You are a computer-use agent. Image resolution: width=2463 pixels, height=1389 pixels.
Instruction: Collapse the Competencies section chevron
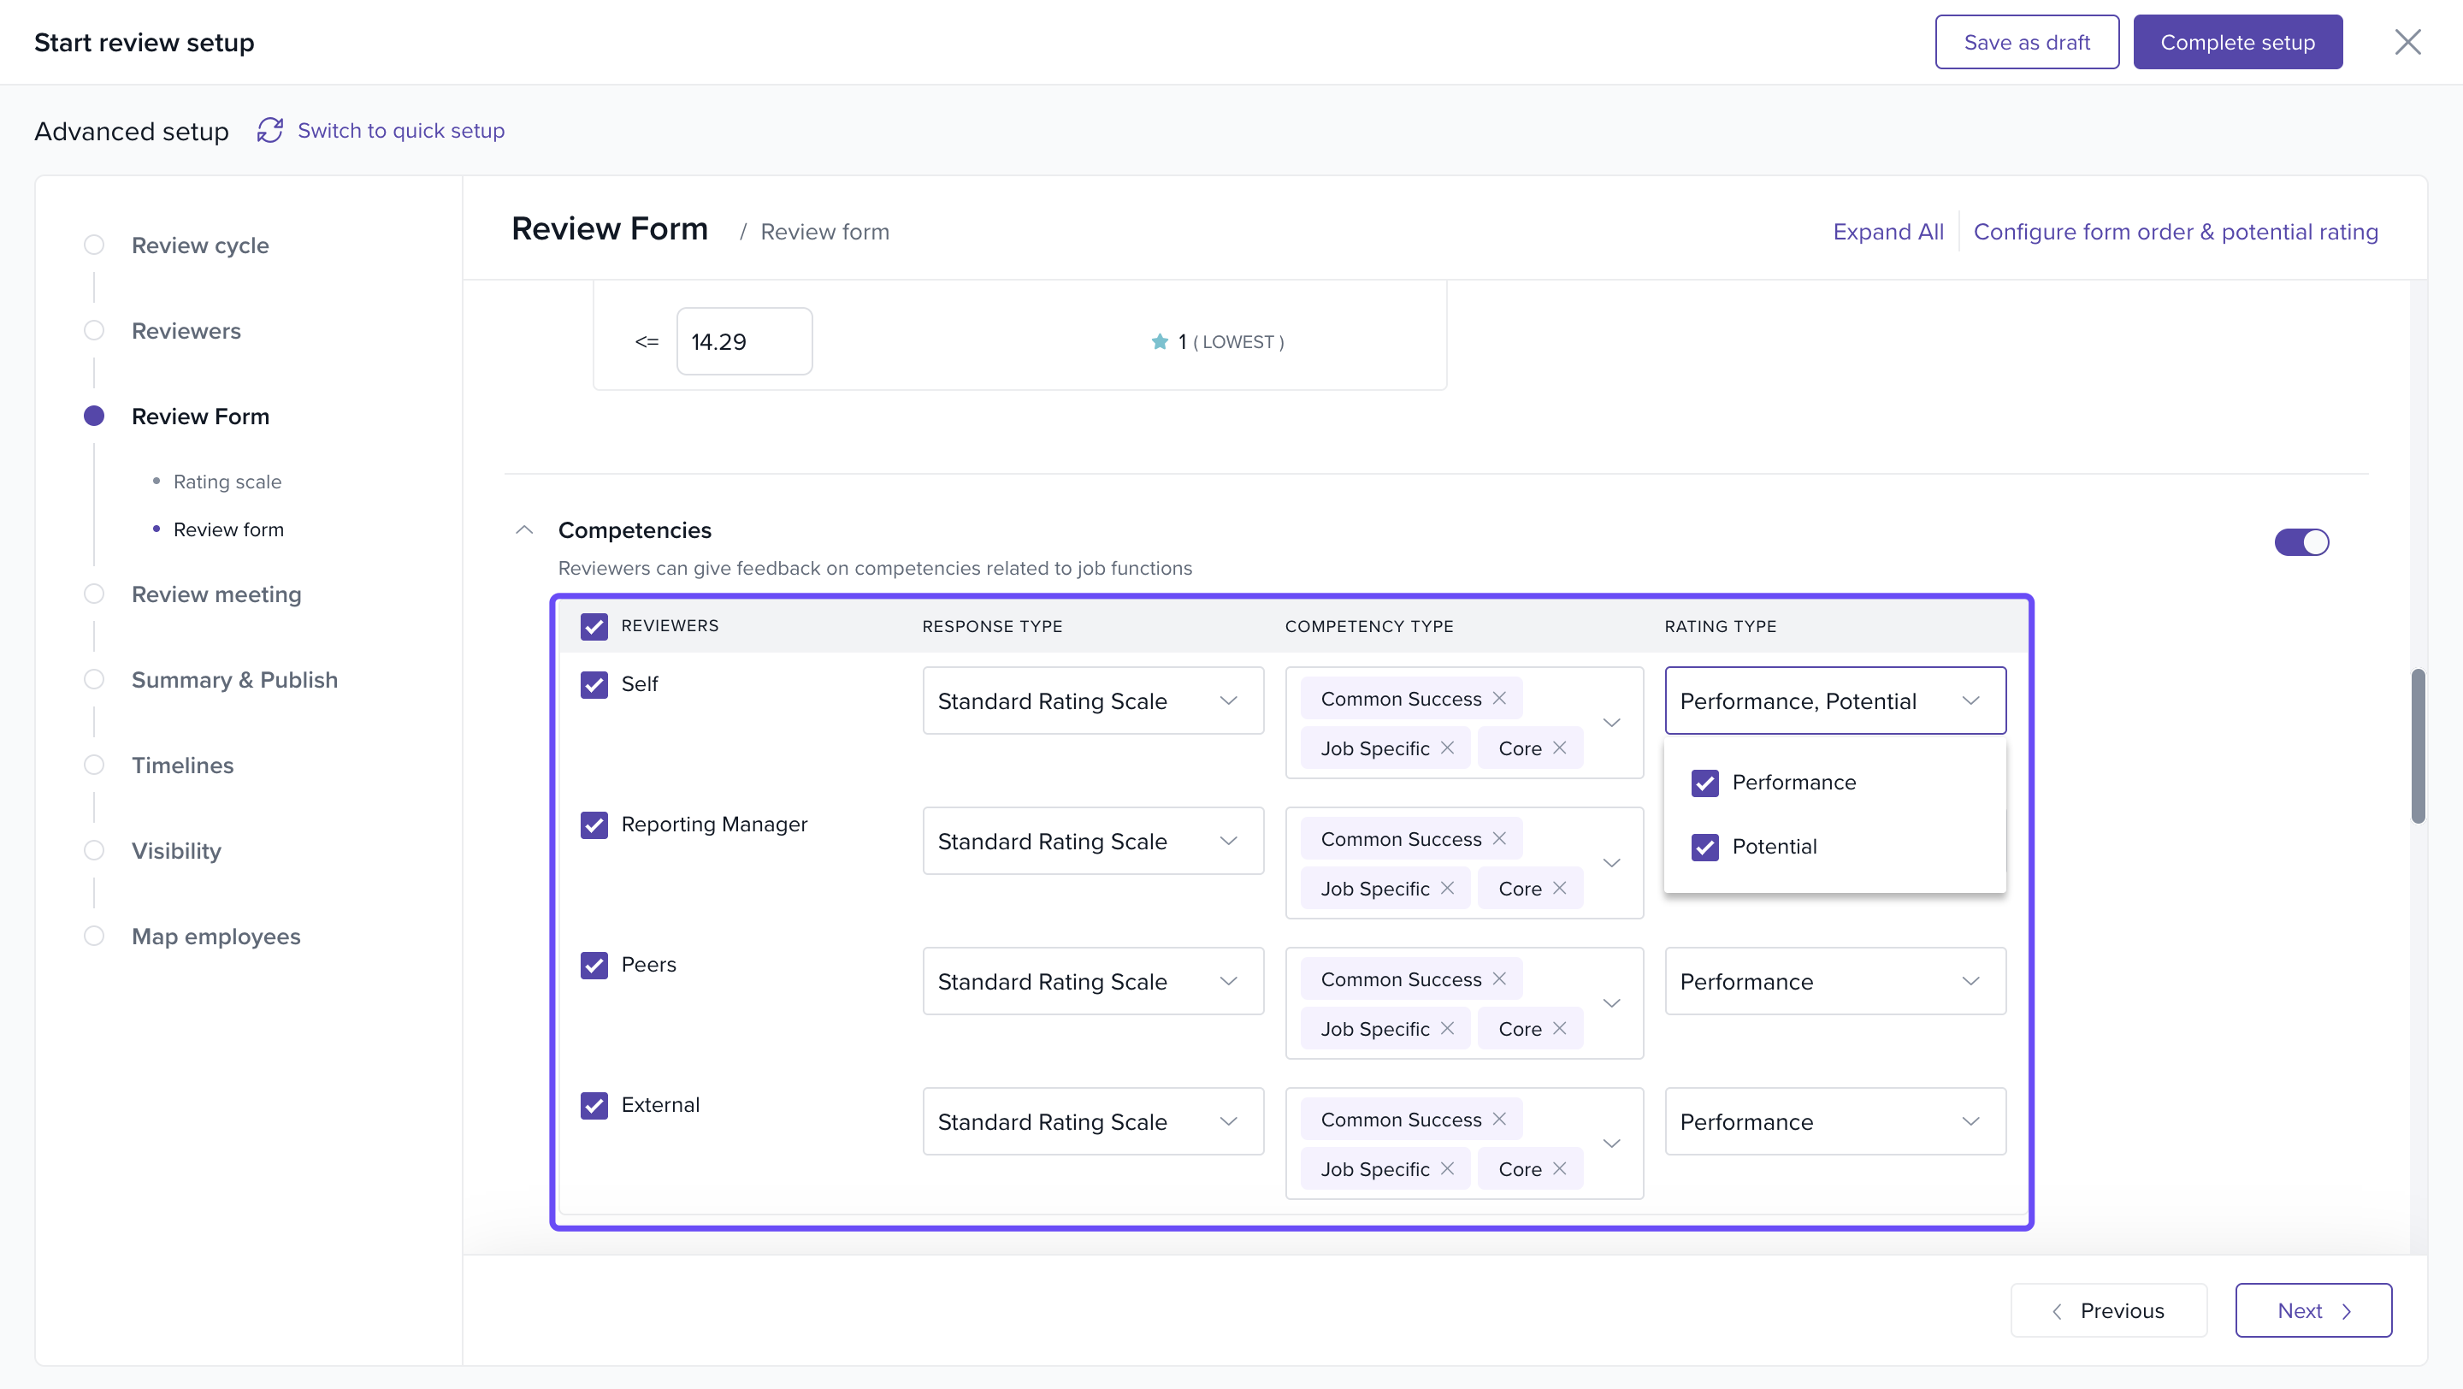click(524, 529)
